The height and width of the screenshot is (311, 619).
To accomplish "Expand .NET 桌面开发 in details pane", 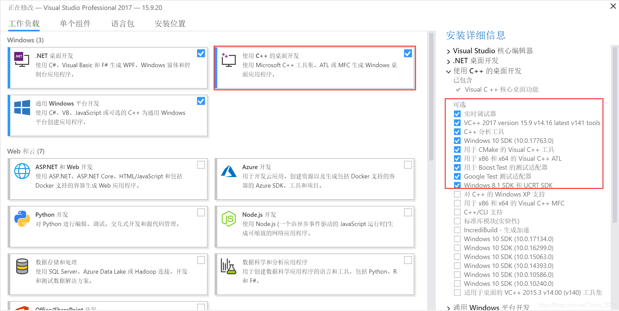I will pos(449,61).
